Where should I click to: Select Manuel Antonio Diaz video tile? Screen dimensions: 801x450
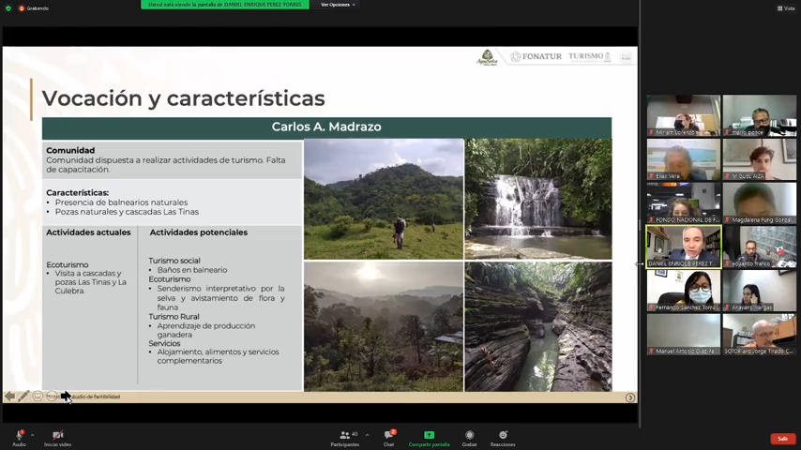684,335
